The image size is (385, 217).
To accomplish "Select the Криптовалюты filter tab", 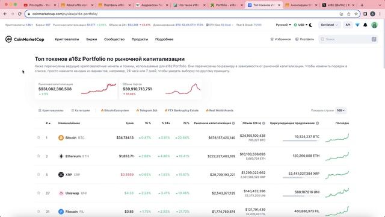I will (x=51, y=110).
